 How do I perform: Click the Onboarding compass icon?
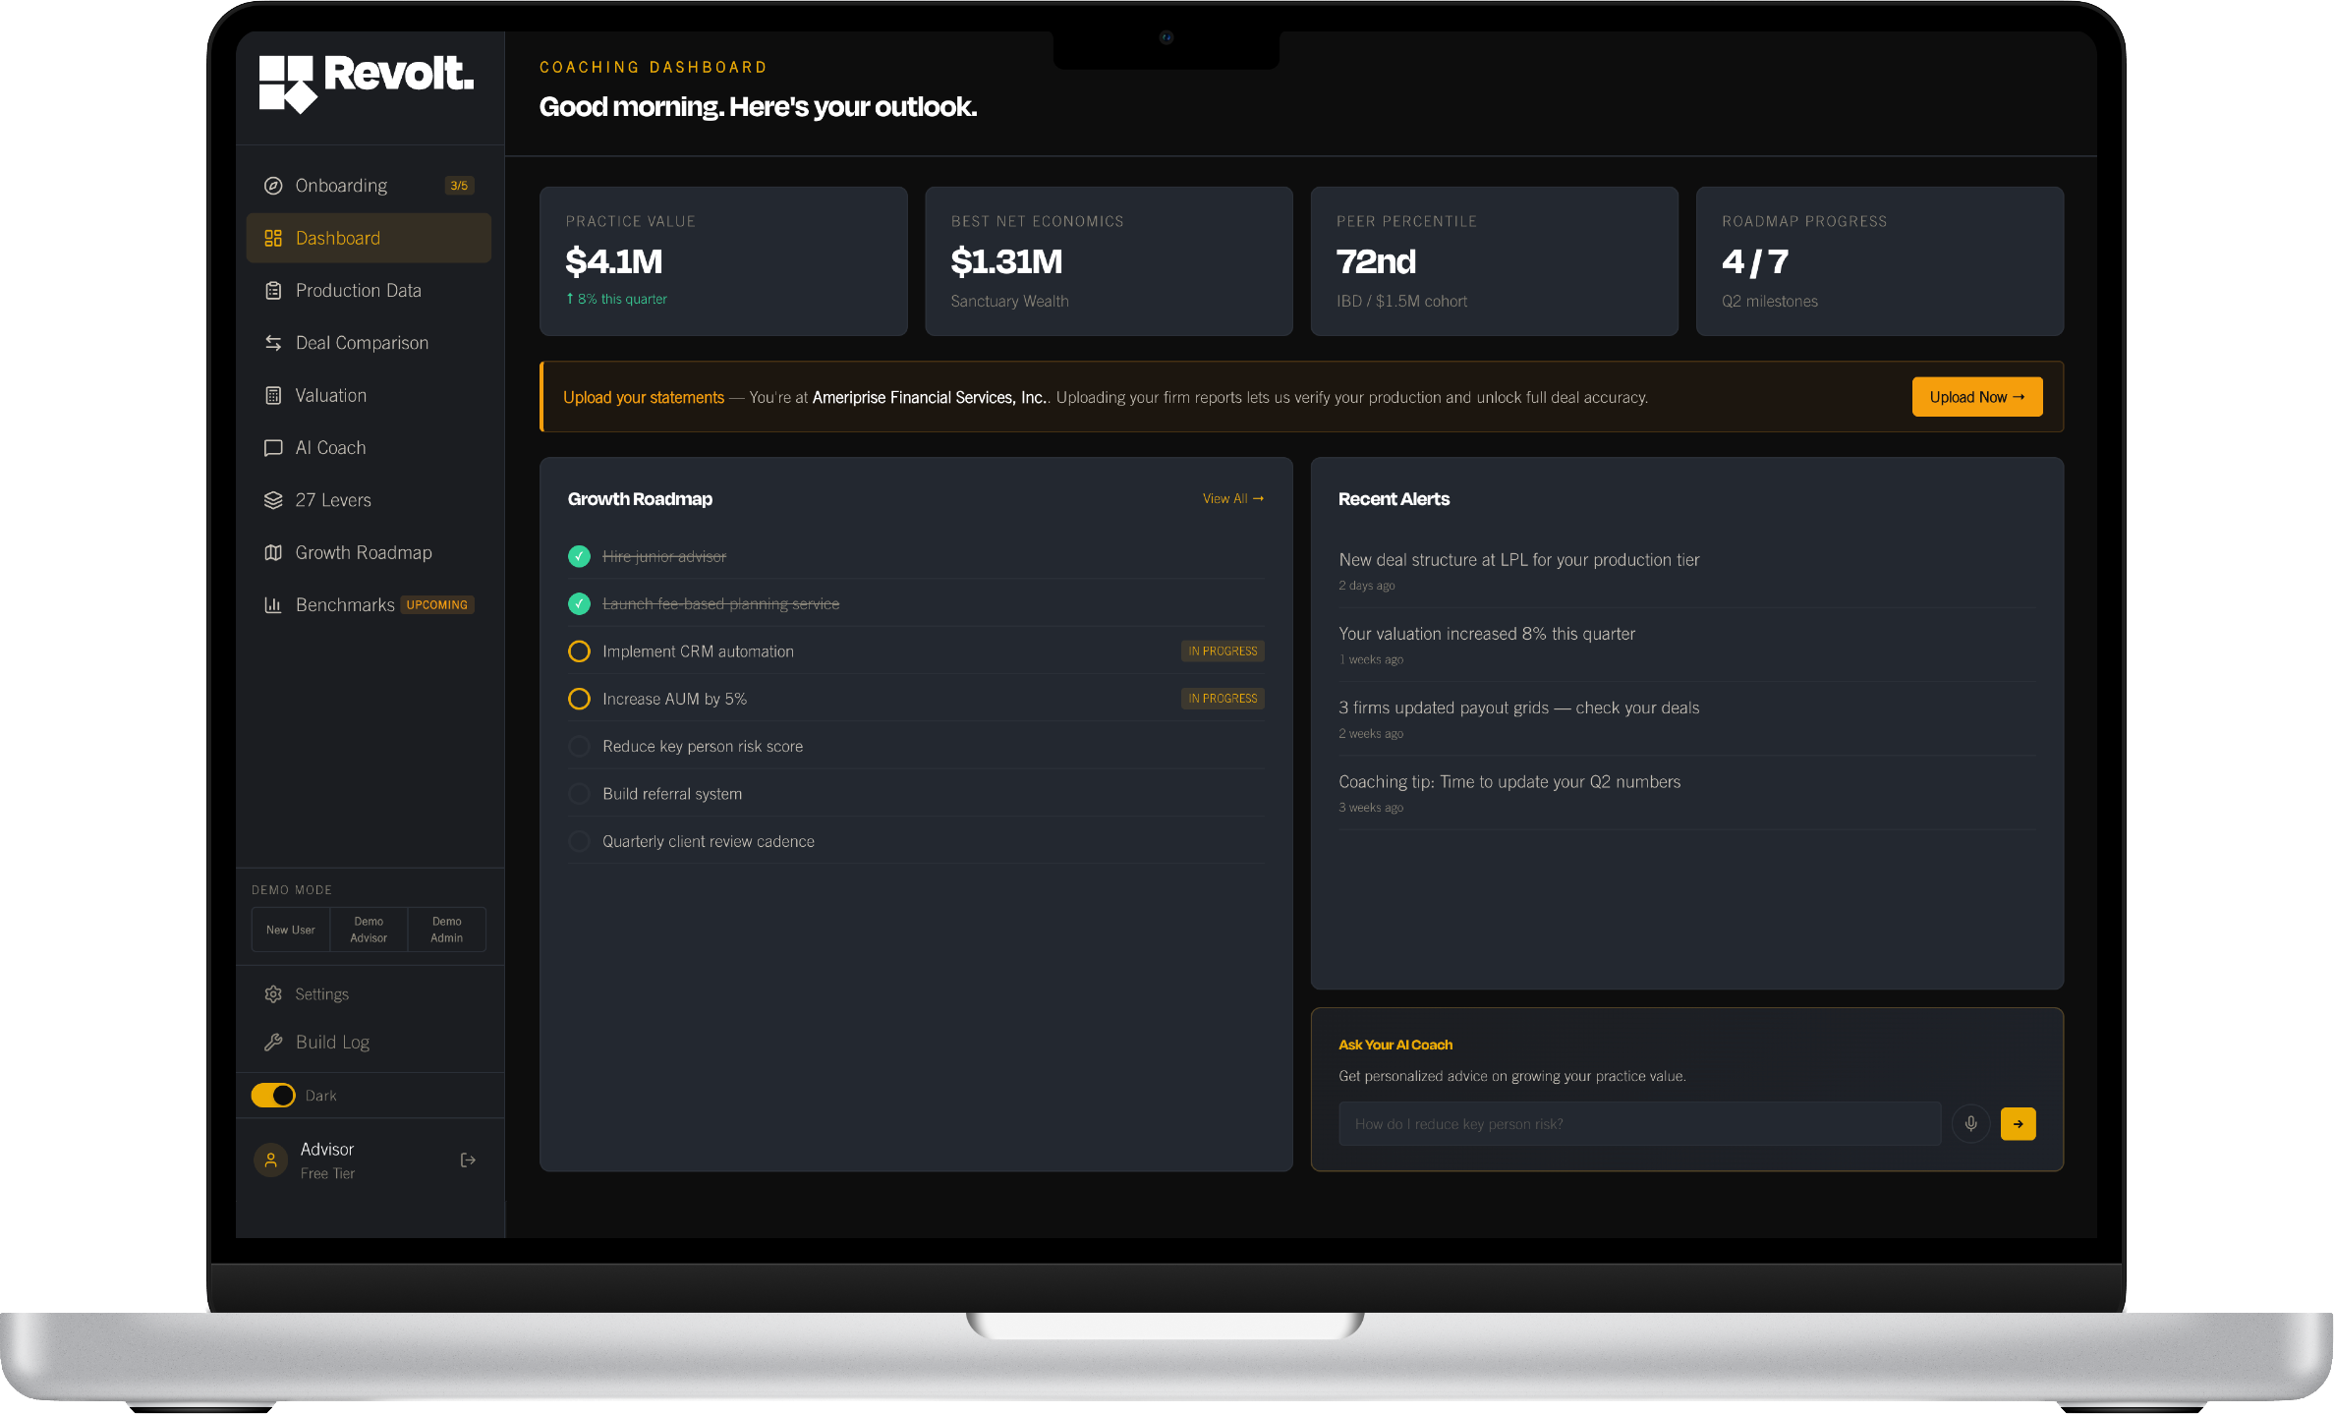pos(273,186)
